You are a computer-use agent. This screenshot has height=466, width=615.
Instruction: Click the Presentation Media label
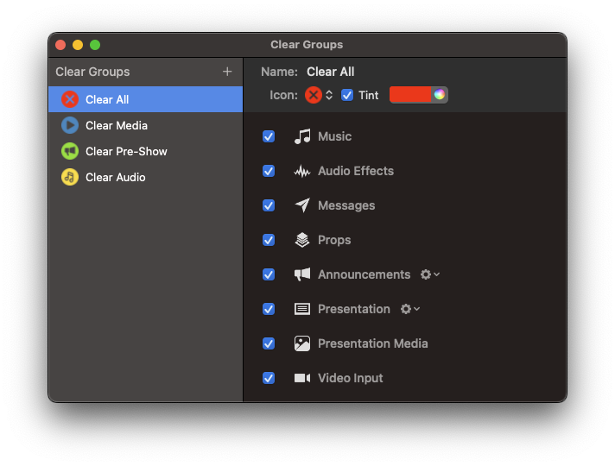tap(372, 343)
